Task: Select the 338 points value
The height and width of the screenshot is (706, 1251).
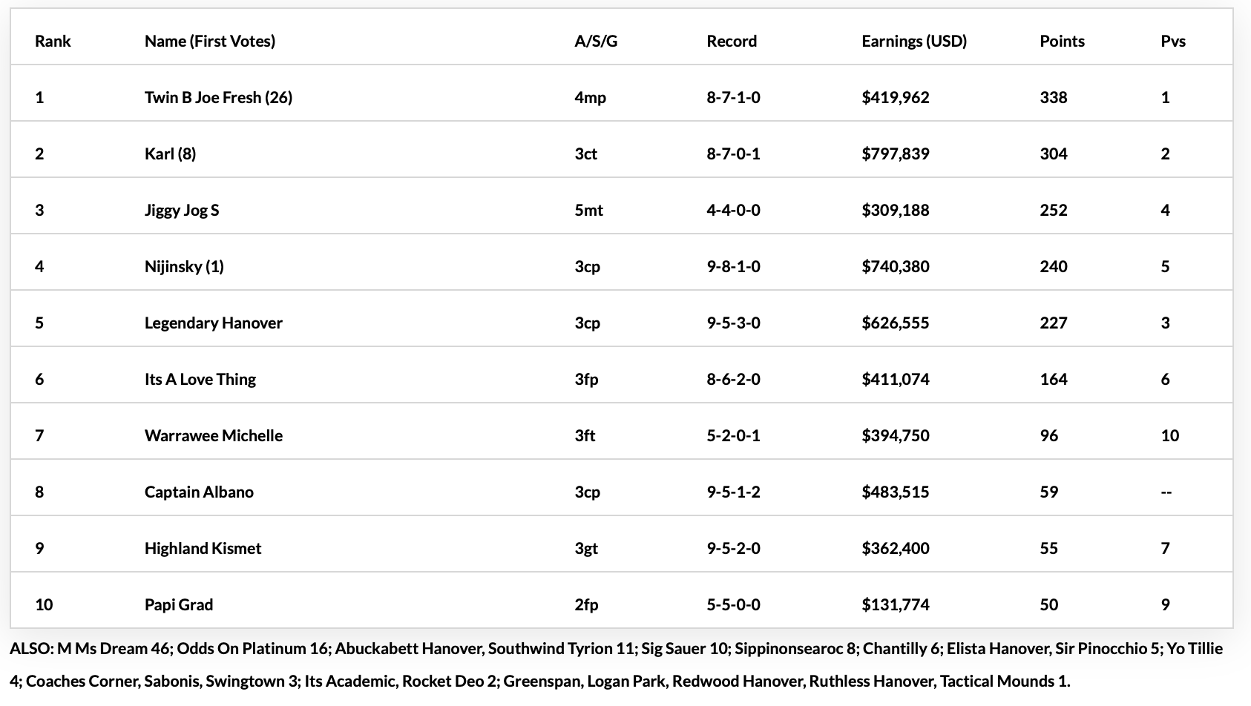Action: (x=1054, y=97)
